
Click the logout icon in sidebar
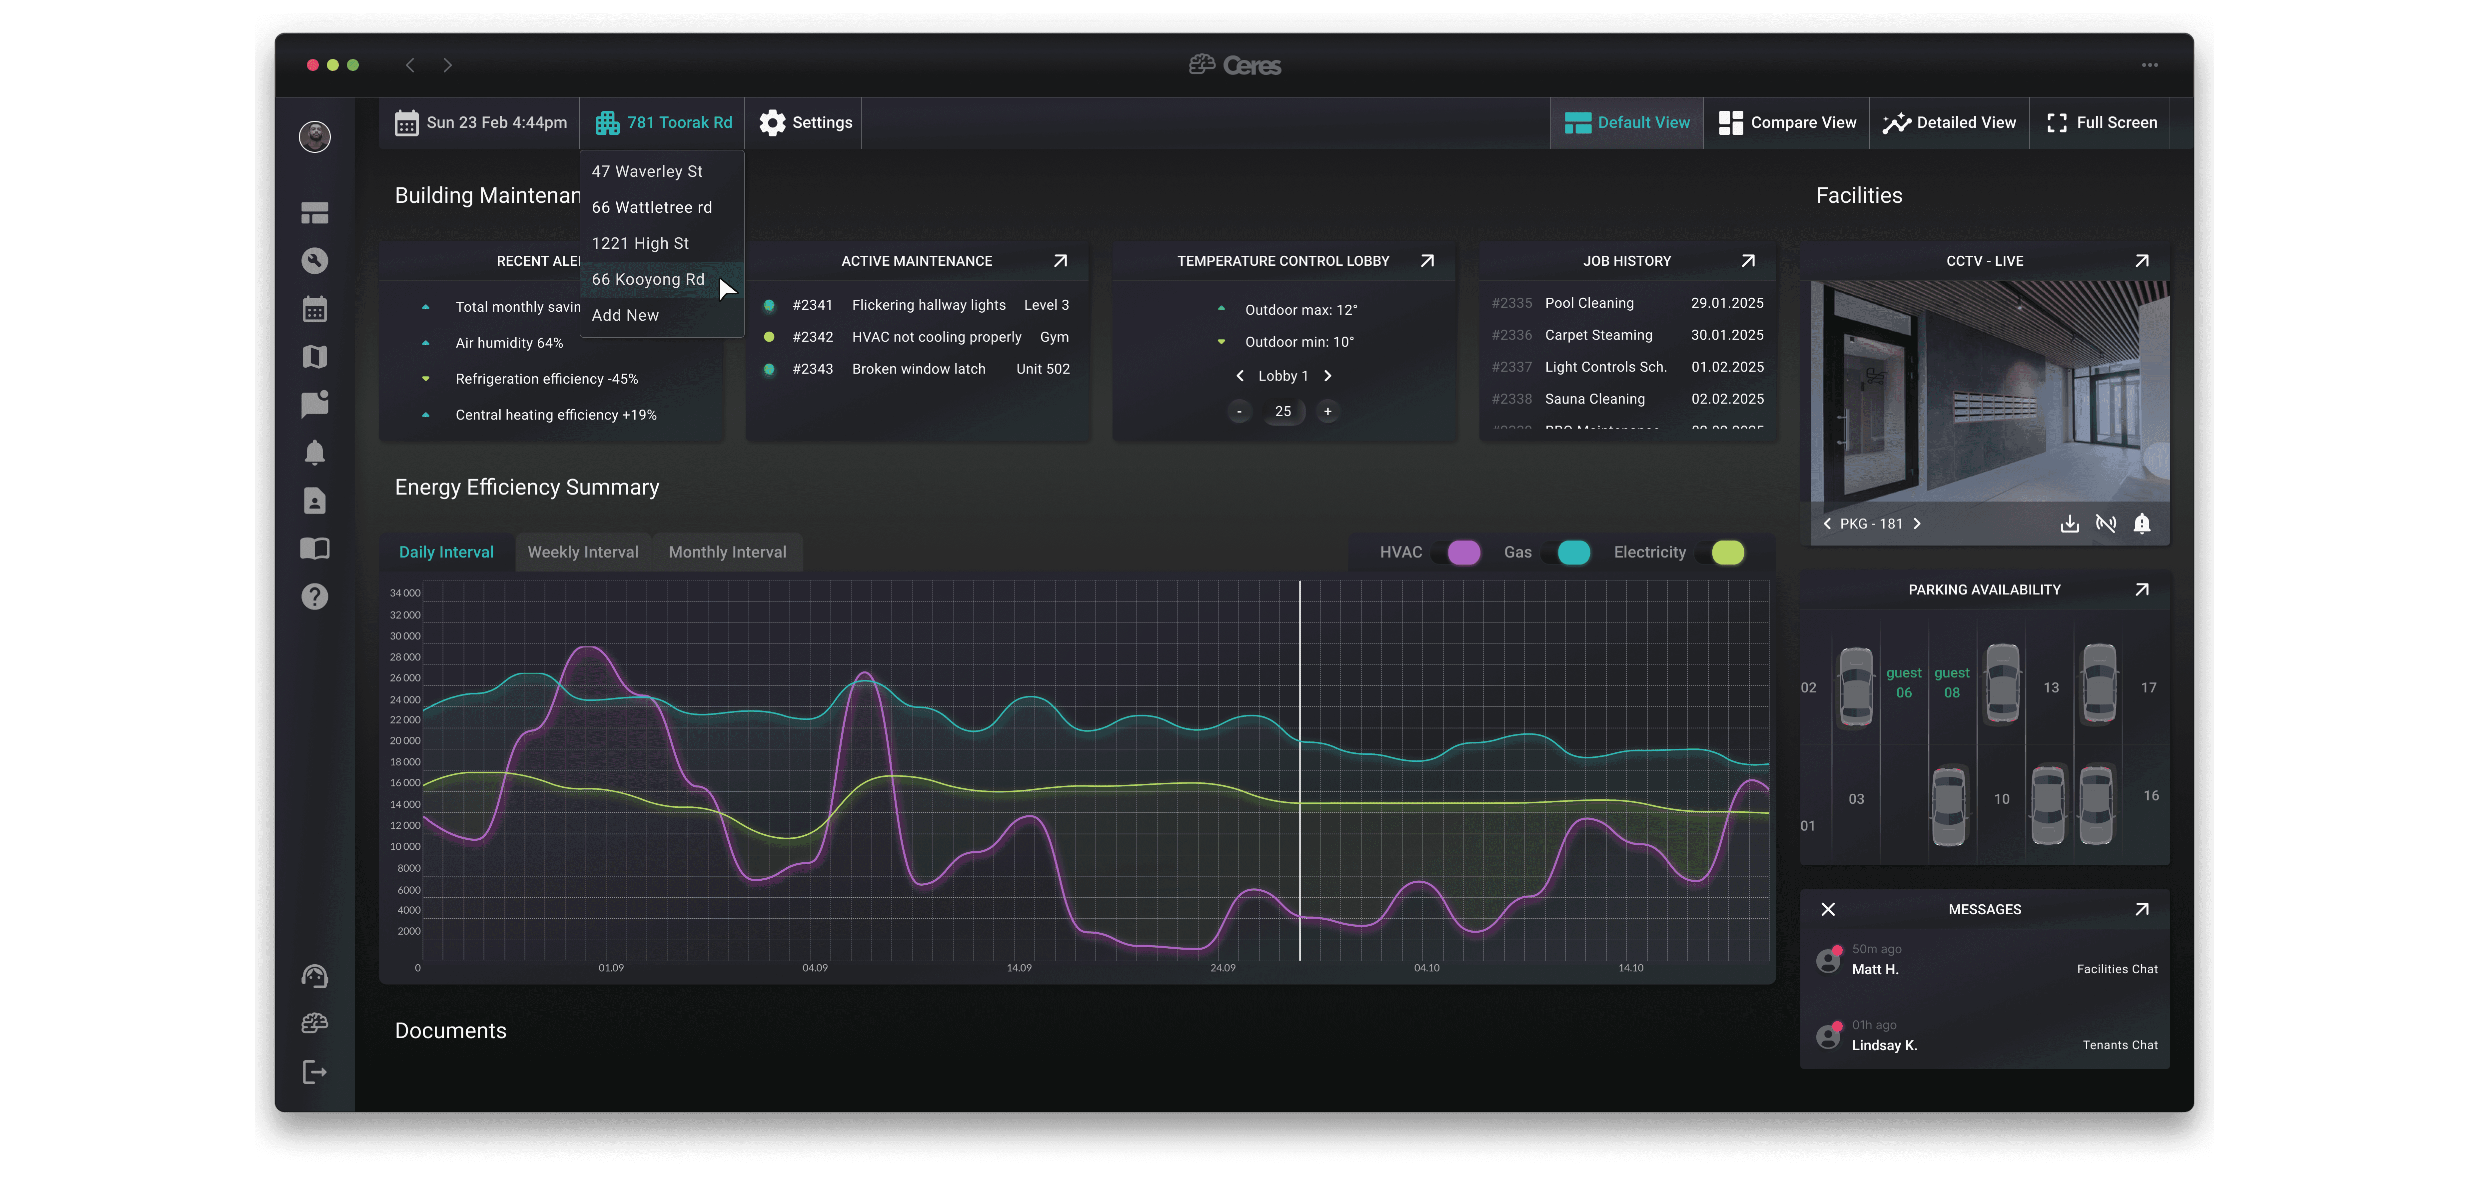tap(314, 1072)
